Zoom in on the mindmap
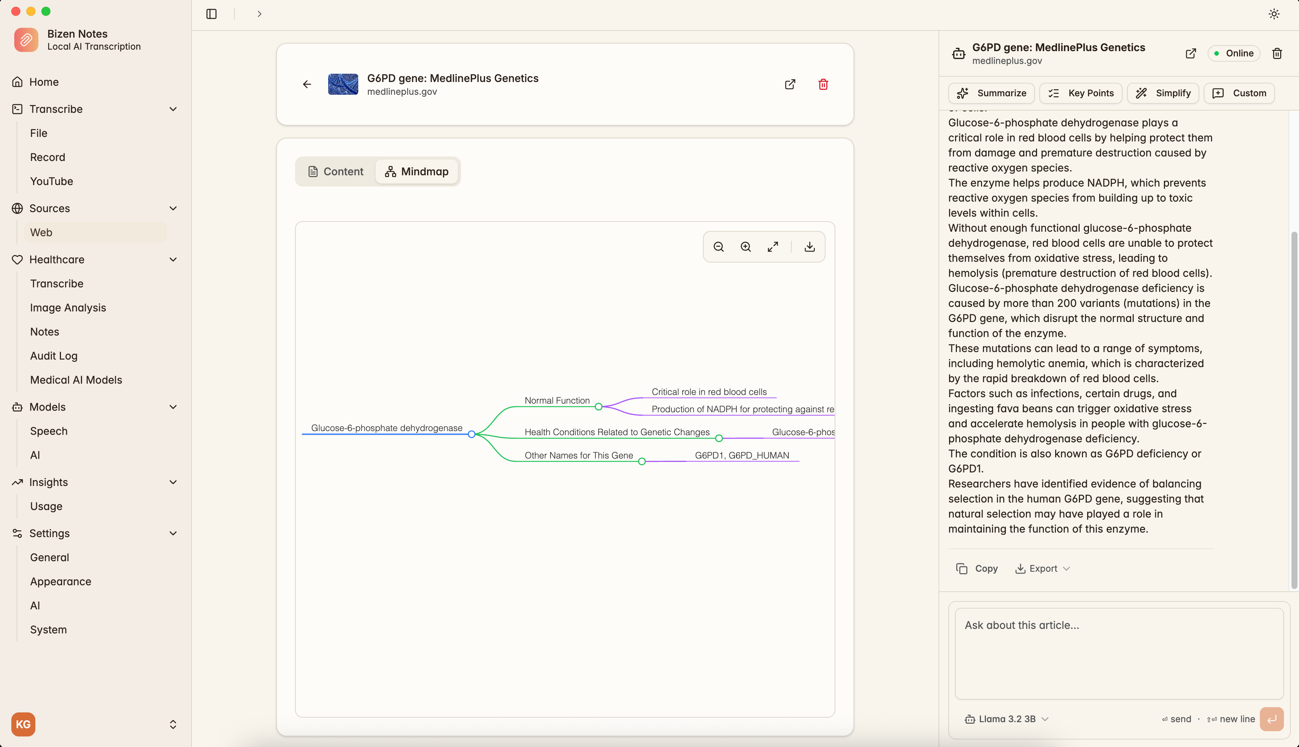Screen dimensions: 1299x747 pyautogui.click(x=745, y=247)
